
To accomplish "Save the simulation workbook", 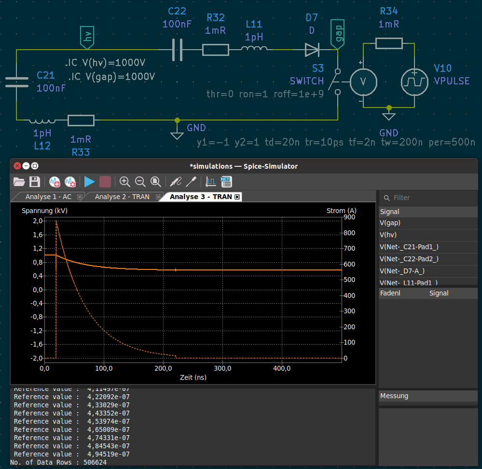I will click(x=34, y=182).
